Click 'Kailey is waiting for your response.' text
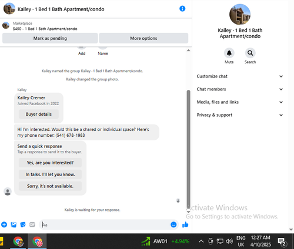 click(x=92, y=210)
